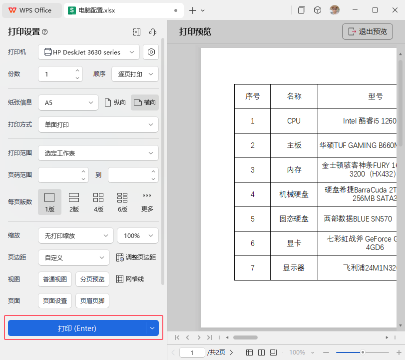
Task: Click the preview horizontal scrollbar thumb
Action: [245, 337]
